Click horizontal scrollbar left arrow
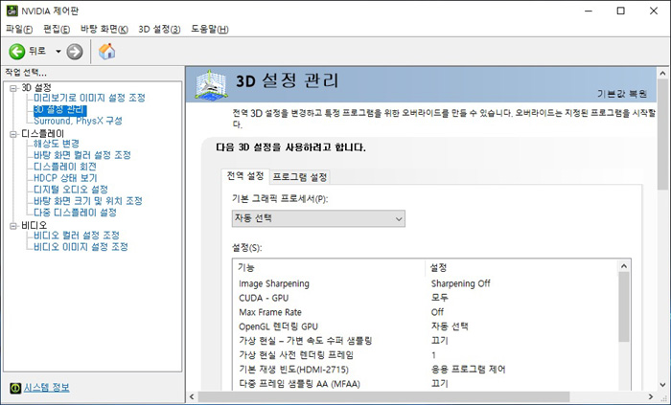 click(192, 397)
